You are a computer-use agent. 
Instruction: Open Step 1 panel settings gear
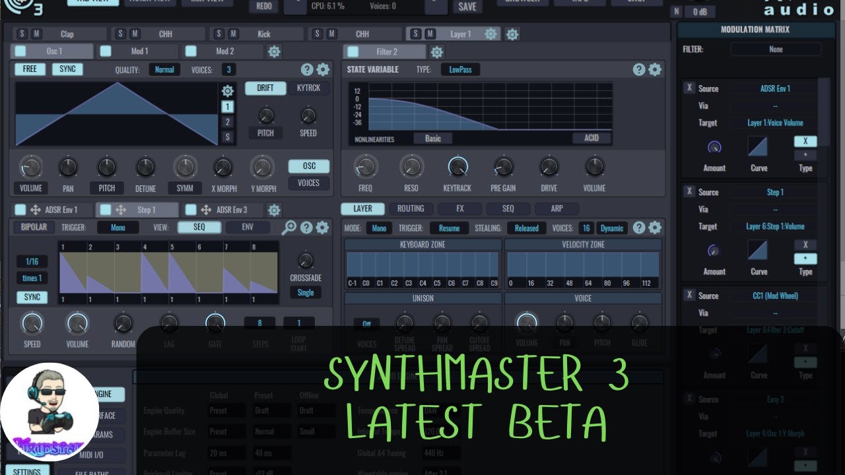click(x=322, y=228)
